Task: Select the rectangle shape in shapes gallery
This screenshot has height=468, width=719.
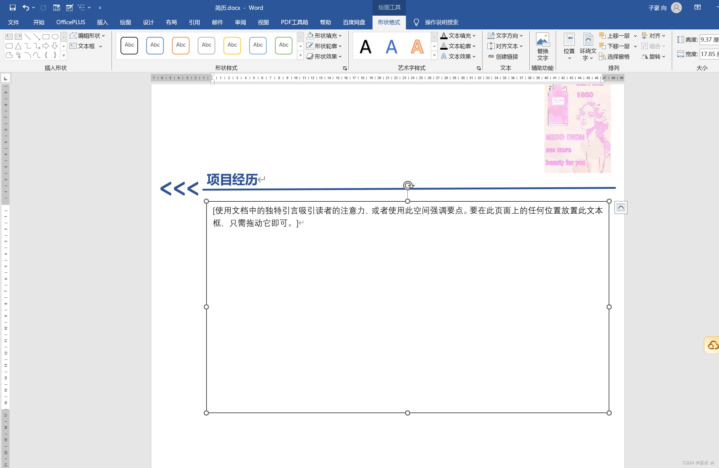Action: coord(46,37)
